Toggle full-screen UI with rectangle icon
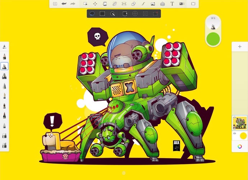Image resolution: width=248 pixels, height=180 pixels. 193,4
